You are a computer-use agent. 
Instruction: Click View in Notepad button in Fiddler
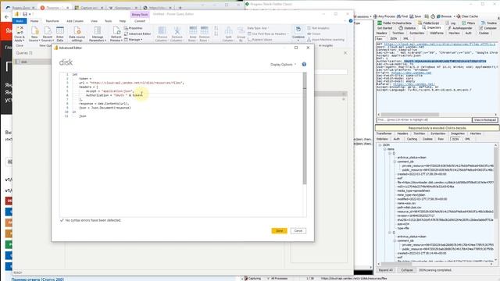coord(484,119)
